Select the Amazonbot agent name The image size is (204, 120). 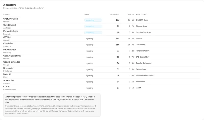[9, 80]
